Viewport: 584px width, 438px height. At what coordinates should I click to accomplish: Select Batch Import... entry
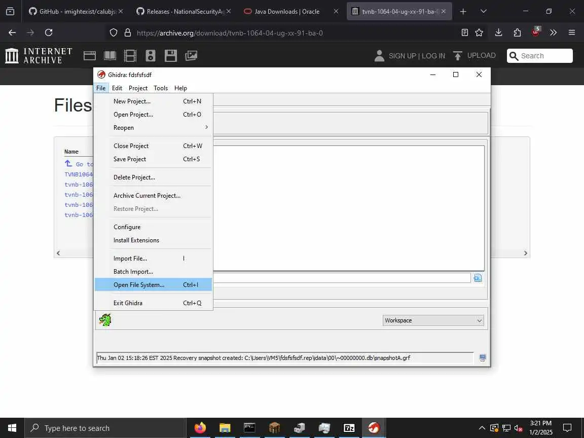click(x=153, y=272)
